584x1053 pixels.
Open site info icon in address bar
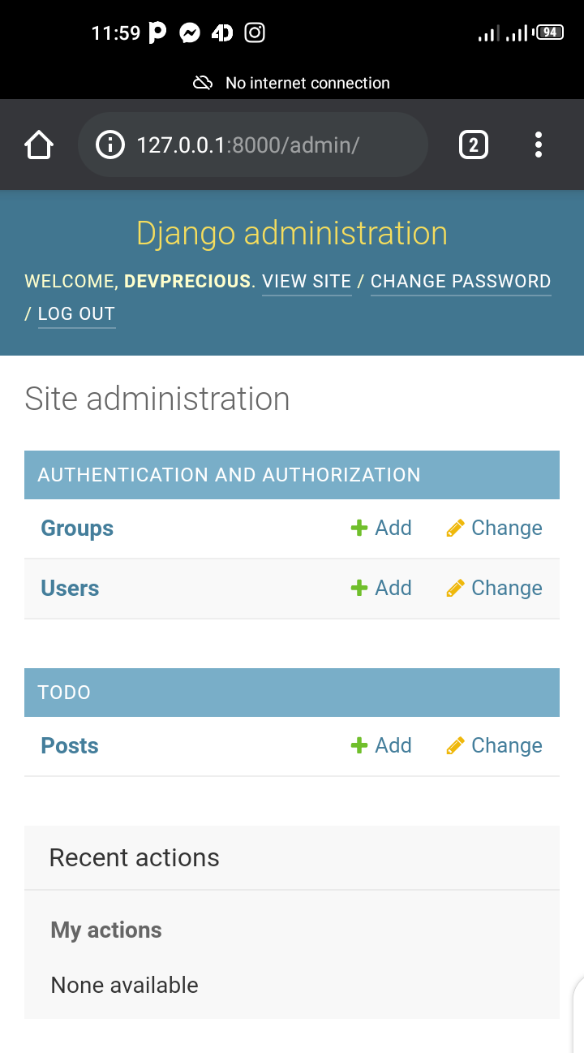(110, 145)
